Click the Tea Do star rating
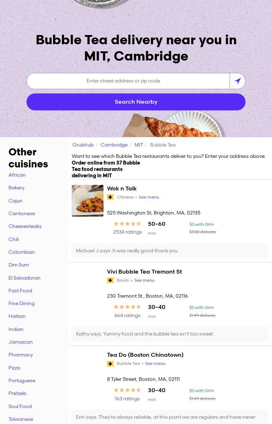 click(x=127, y=390)
